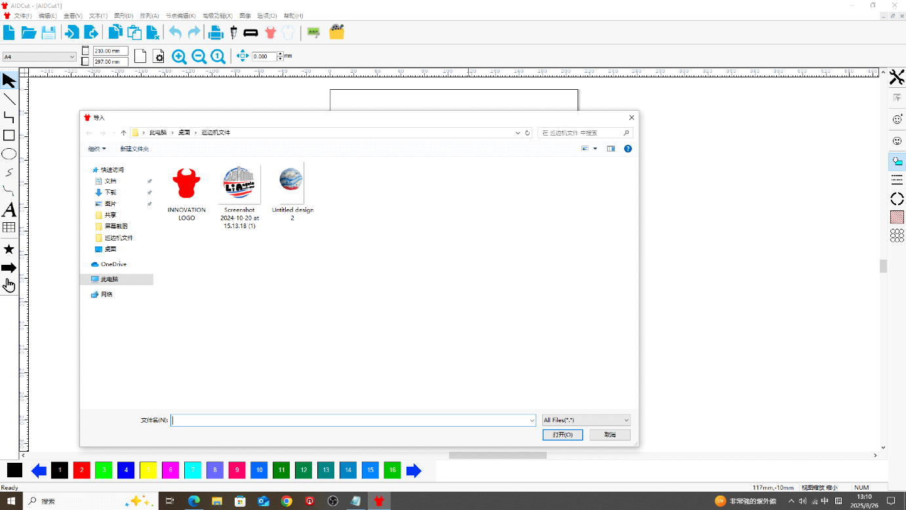Expand the file name history dropdown arrow
906x510 pixels.
pos(532,420)
